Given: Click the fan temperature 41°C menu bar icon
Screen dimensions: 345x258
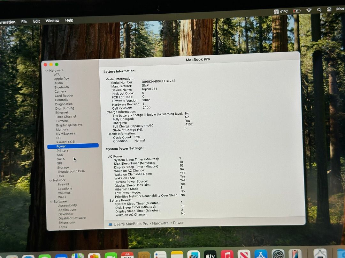Looking at the screenshot, I should (280, 11).
